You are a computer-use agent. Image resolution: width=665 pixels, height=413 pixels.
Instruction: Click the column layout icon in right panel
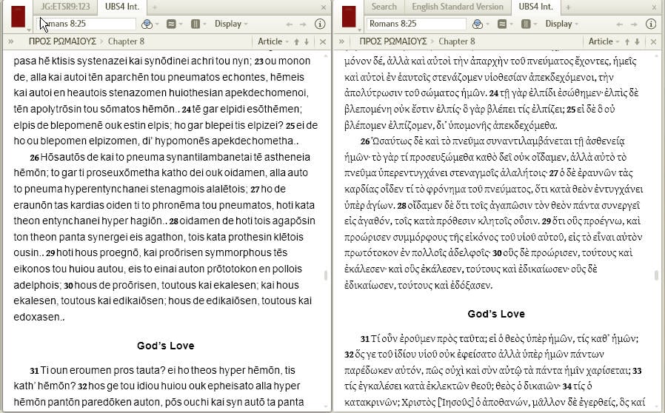pos(526,24)
